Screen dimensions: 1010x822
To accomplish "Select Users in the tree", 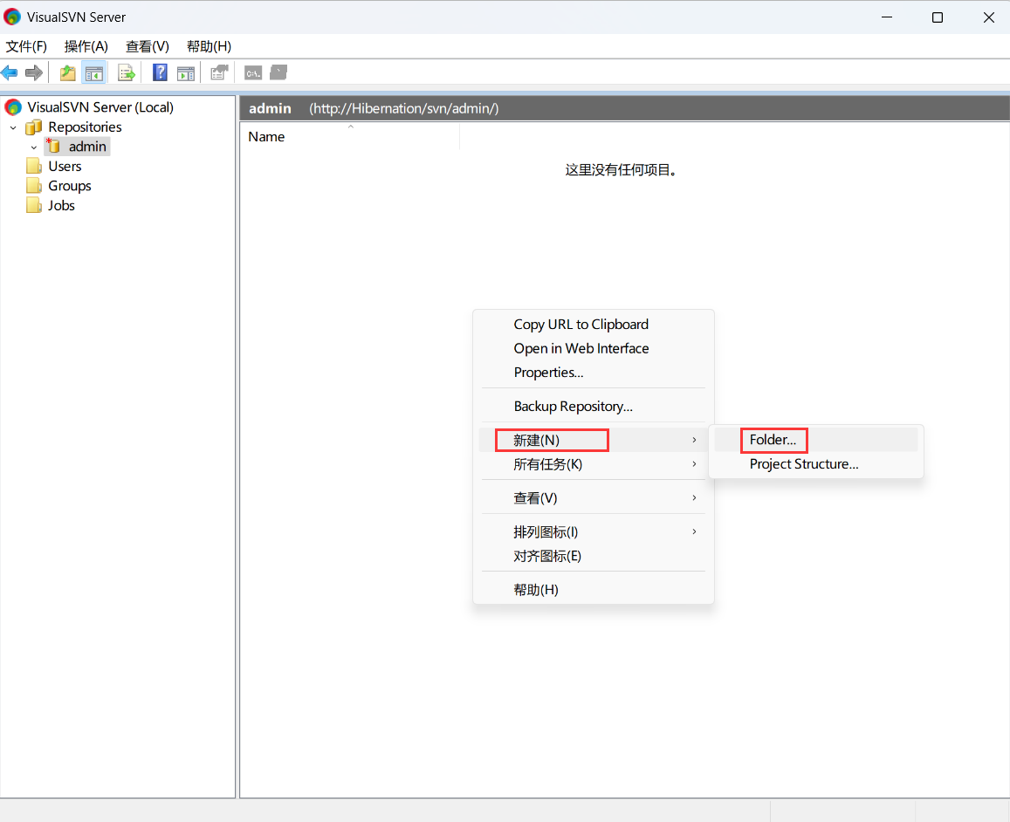I will pyautogui.click(x=65, y=166).
